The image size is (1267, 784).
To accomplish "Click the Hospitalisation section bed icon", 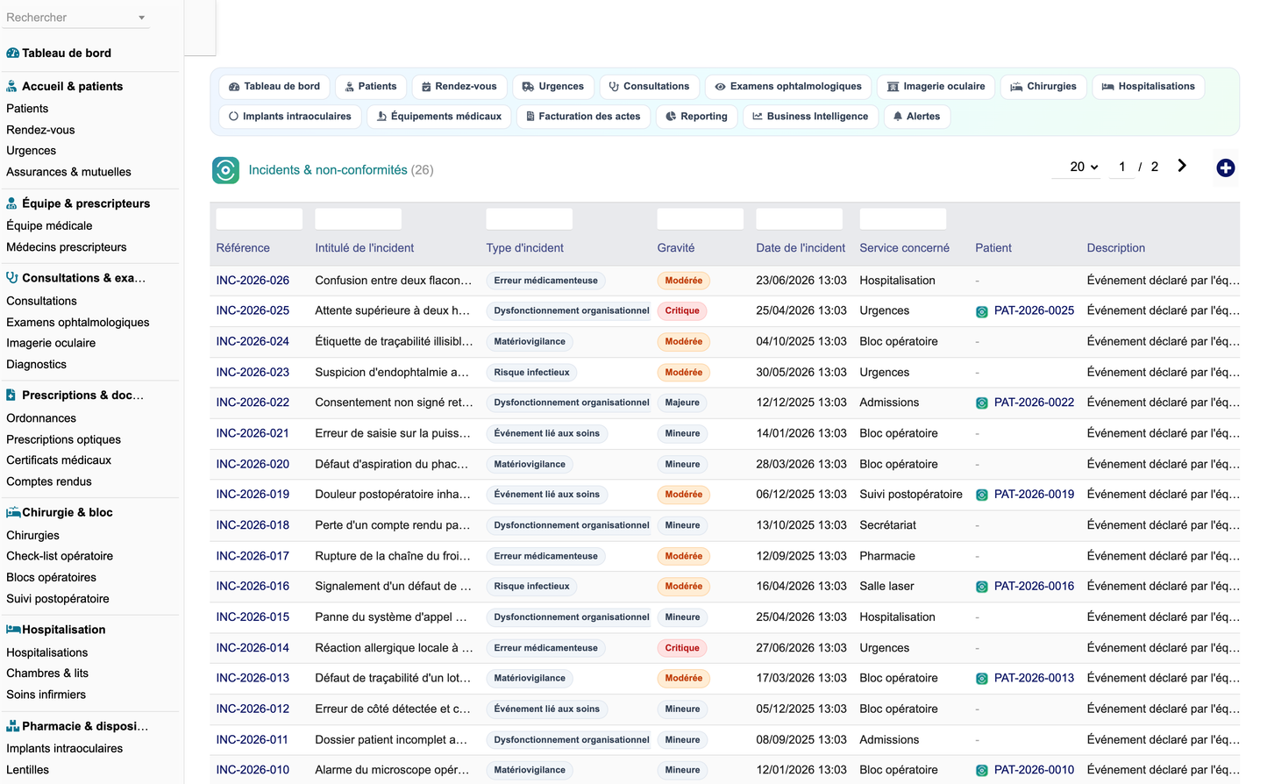I will click(x=13, y=630).
